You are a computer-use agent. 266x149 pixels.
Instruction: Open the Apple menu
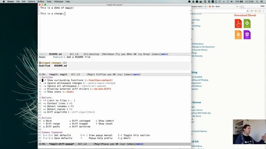(4, 2)
